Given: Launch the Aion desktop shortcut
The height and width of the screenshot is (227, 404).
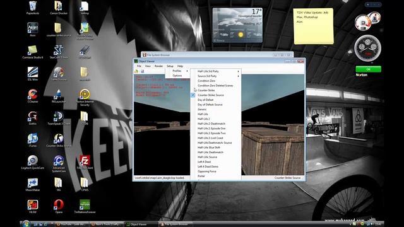Looking at the screenshot, I should tap(33, 30).
